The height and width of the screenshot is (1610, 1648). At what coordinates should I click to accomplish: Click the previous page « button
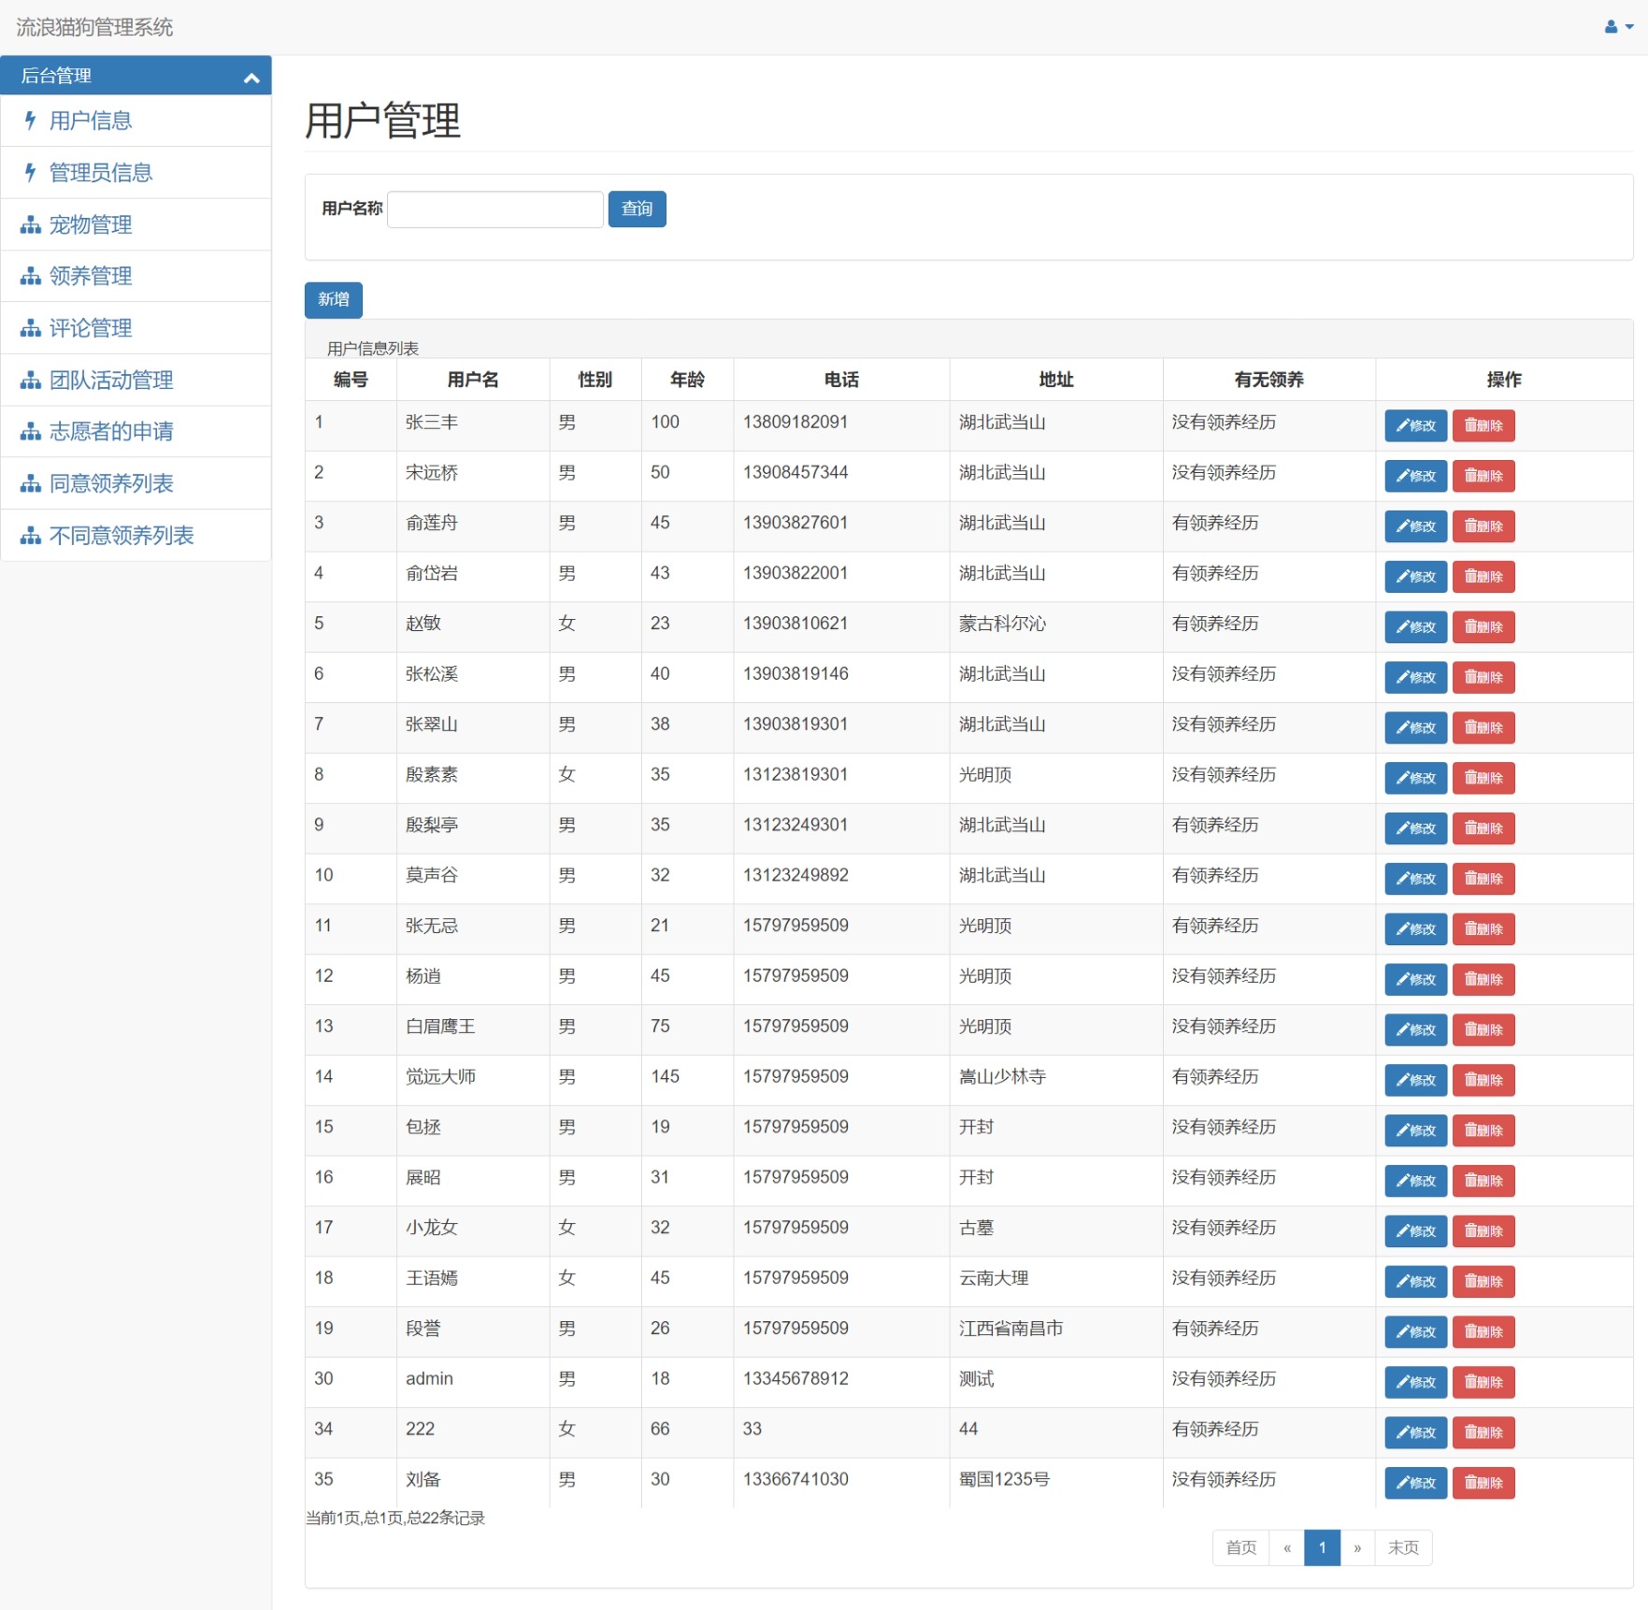click(x=1286, y=1548)
